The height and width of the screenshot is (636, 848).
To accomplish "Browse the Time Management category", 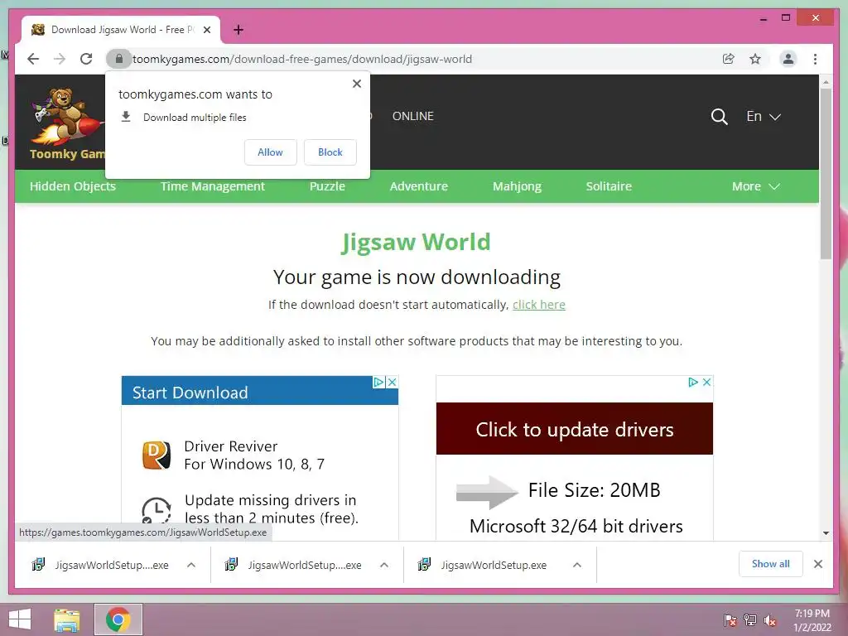I will click(x=213, y=186).
